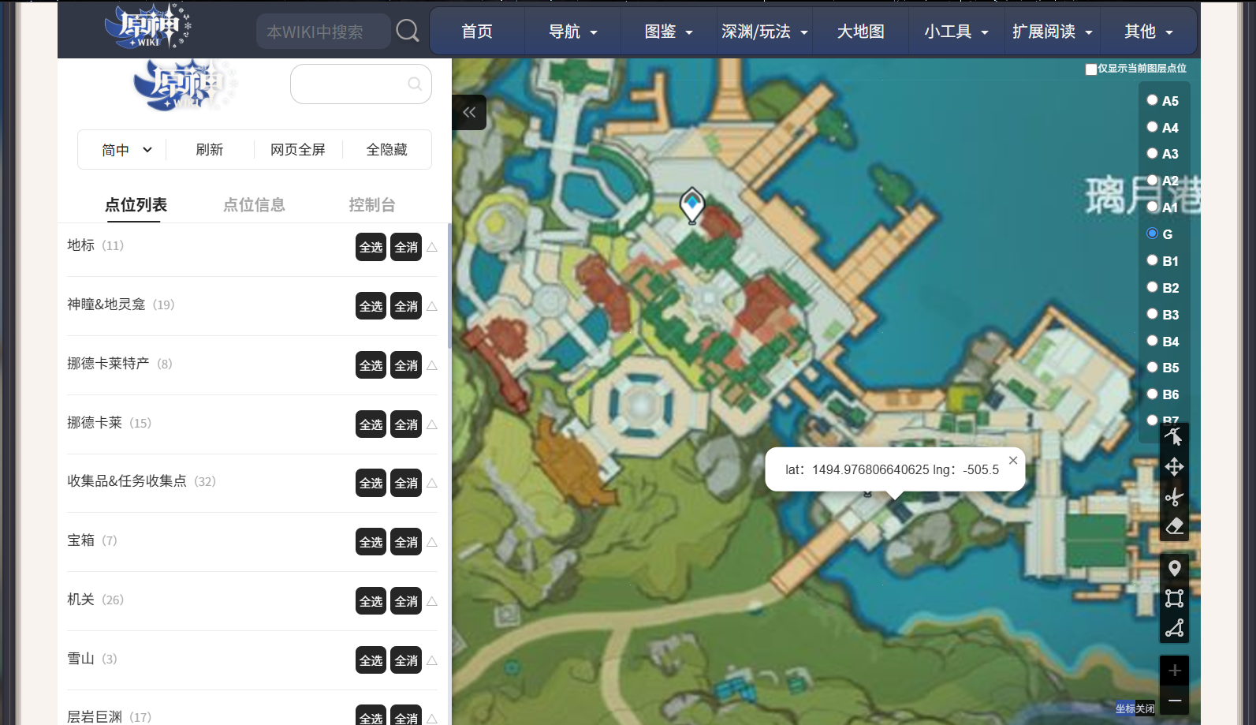Select the edit layers tool icon
The height and width of the screenshot is (725, 1256).
point(1174,436)
